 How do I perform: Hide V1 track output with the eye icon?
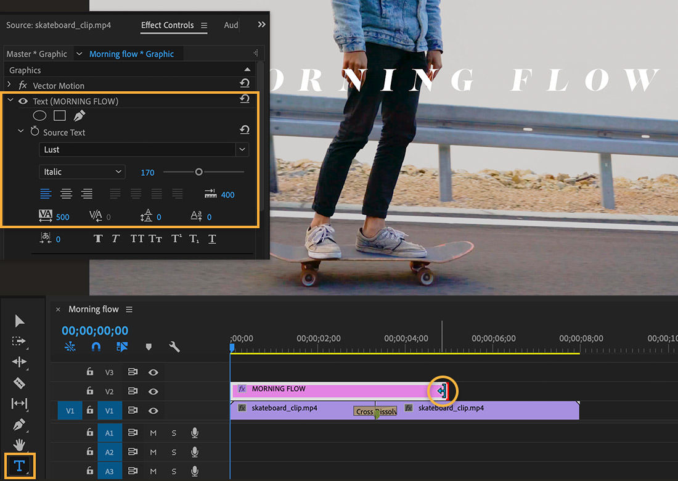(153, 411)
